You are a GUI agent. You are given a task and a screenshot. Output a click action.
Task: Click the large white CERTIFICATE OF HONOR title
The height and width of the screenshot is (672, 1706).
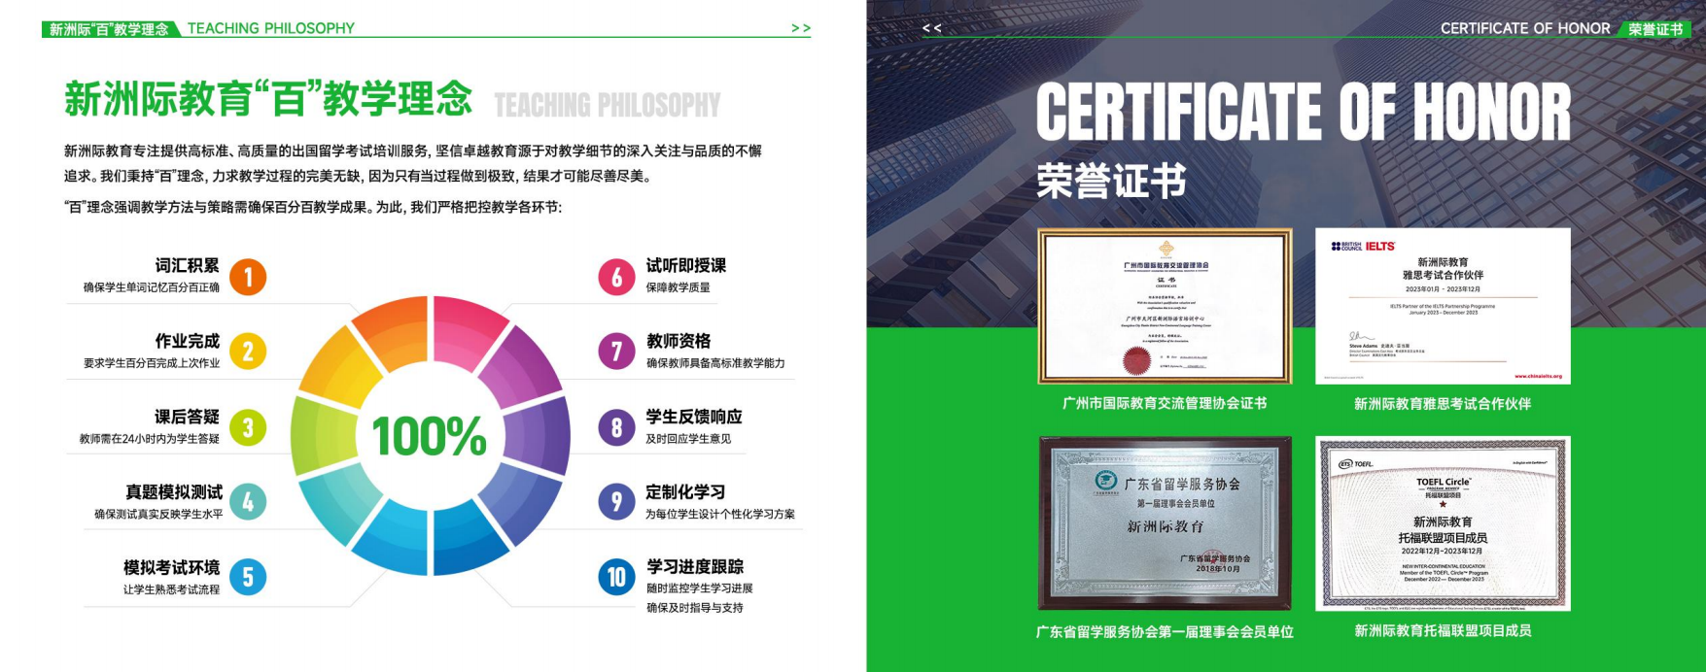pos(1303,112)
